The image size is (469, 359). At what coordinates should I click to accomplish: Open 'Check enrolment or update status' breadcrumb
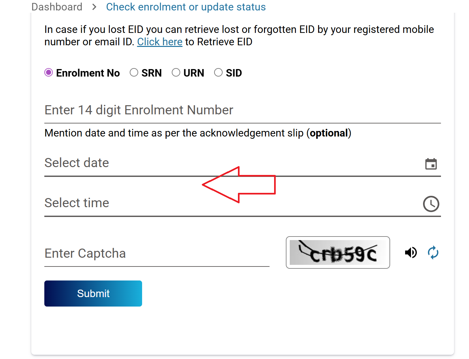point(186,7)
